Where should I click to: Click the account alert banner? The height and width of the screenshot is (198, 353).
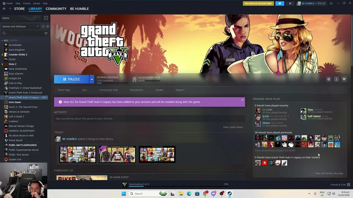(x=258, y=3)
